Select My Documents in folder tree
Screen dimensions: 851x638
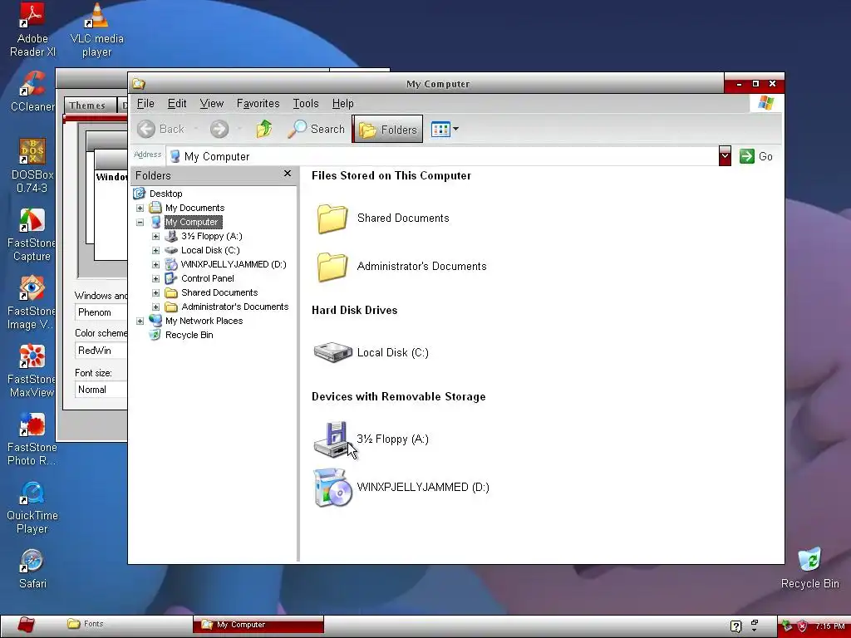pos(194,208)
